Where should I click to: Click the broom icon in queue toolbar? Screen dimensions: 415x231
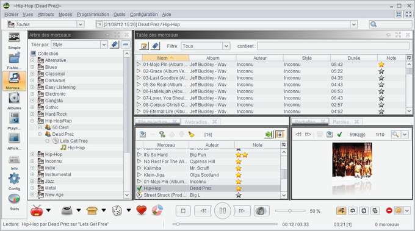(192, 135)
